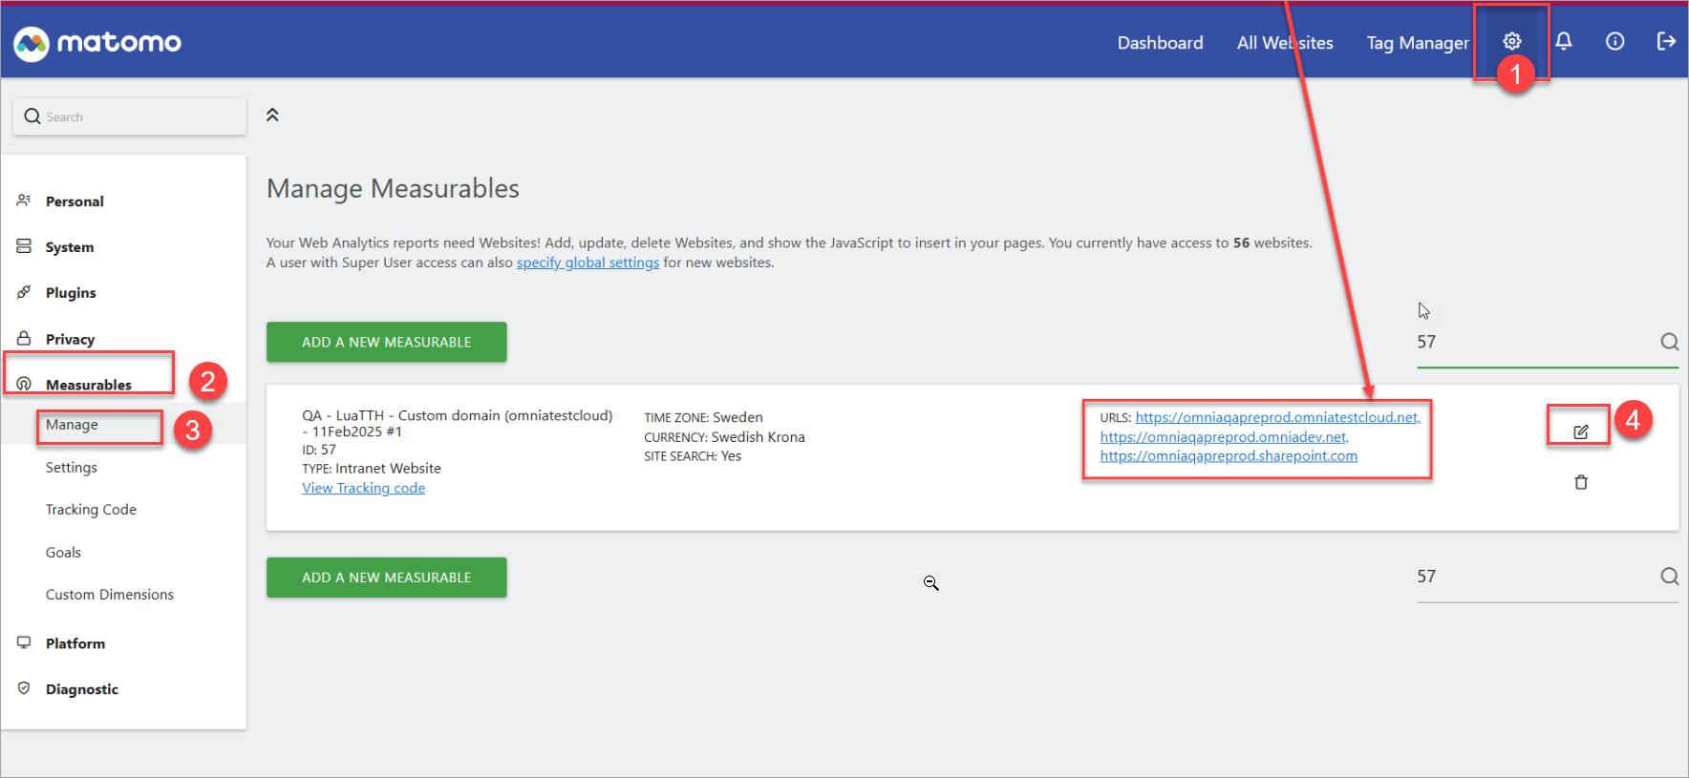
Task: Expand the Privacy section
Action: point(70,339)
